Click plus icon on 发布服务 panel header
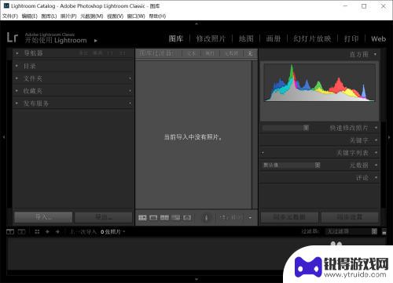 pyautogui.click(x=130, y=103)
